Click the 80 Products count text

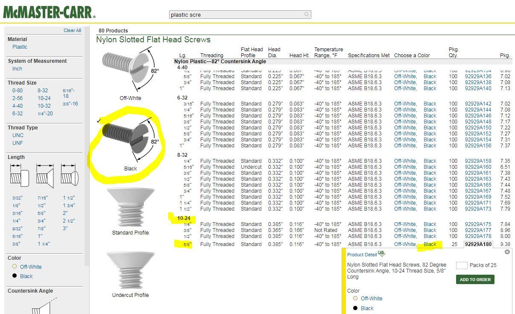(113, 31)
